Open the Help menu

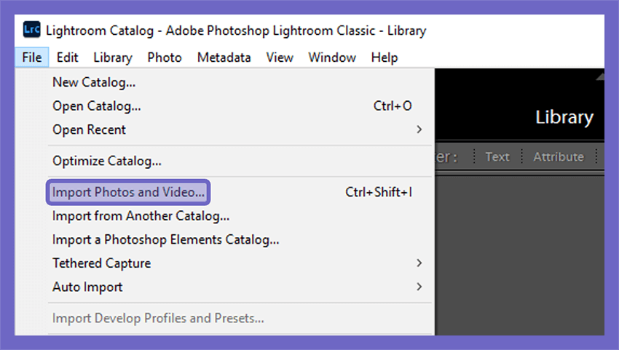[385, 57]
